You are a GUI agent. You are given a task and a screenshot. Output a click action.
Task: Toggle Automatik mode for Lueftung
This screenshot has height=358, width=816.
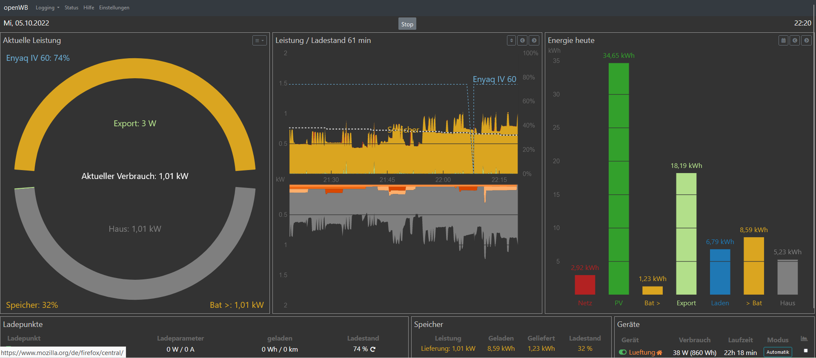coord(777,352)
